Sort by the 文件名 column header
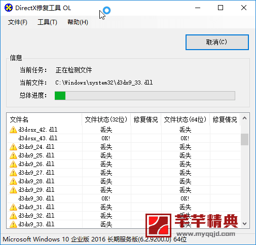This screenshot has width=256, height=245. coord(44,119)
